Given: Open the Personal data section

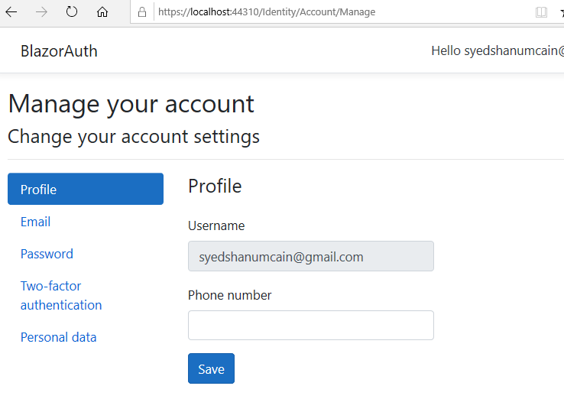Looking at the screenshot, I should 59,337.
